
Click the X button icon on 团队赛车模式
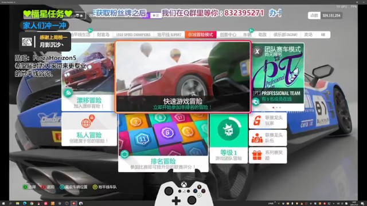(x=257, y=51)
